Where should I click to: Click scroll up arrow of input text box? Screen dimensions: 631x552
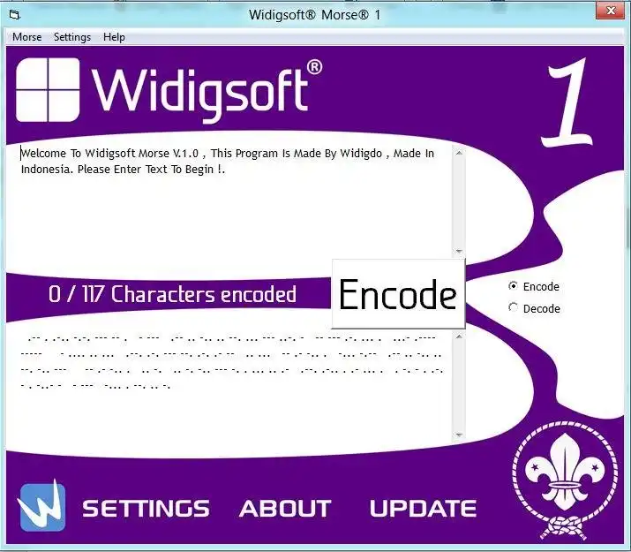click(x=459, y=153)
